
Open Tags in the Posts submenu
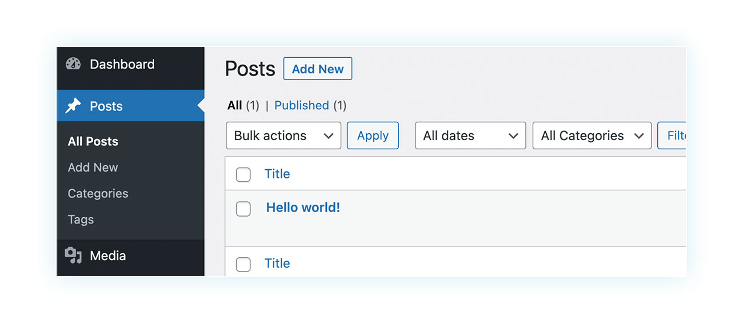pyautogui.click(x=81, y=220)
